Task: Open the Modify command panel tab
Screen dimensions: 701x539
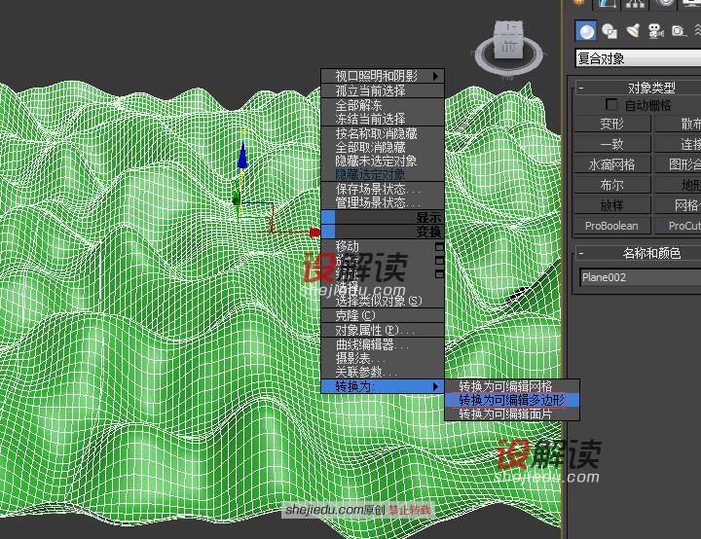Action: (x=607, y=4)
